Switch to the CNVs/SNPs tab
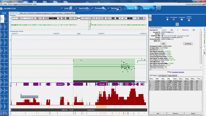The width and height of the screenshot is (206, 116). pyautogui.click(x=31, y=13)
